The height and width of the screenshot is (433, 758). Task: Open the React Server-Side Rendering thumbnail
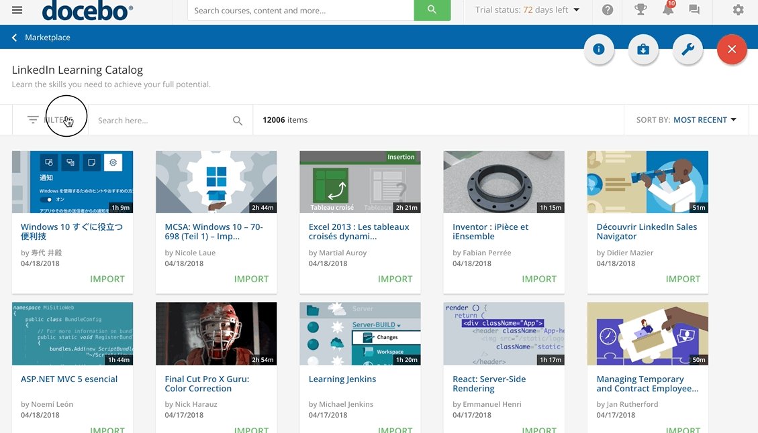[x=504, y=334]
